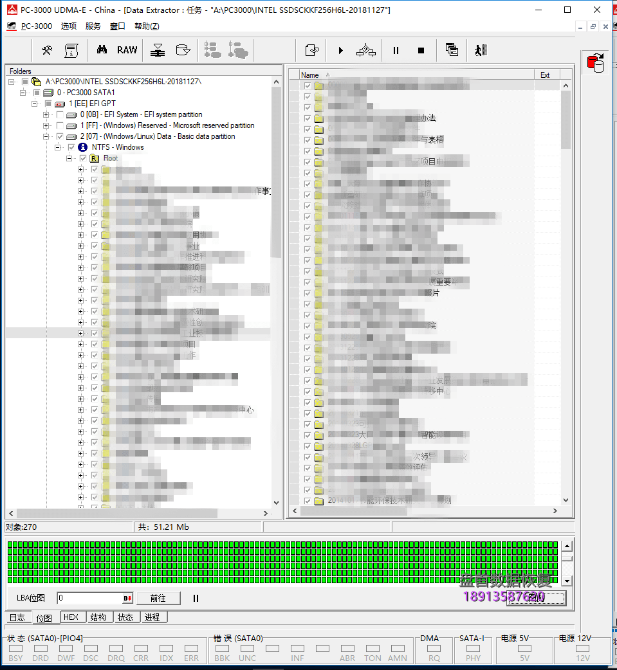Toggle the NTFS - Windows checkbox

coord(71,147)
